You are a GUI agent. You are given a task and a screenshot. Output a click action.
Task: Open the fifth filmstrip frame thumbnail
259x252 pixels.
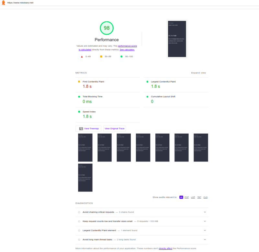point(163,148)
